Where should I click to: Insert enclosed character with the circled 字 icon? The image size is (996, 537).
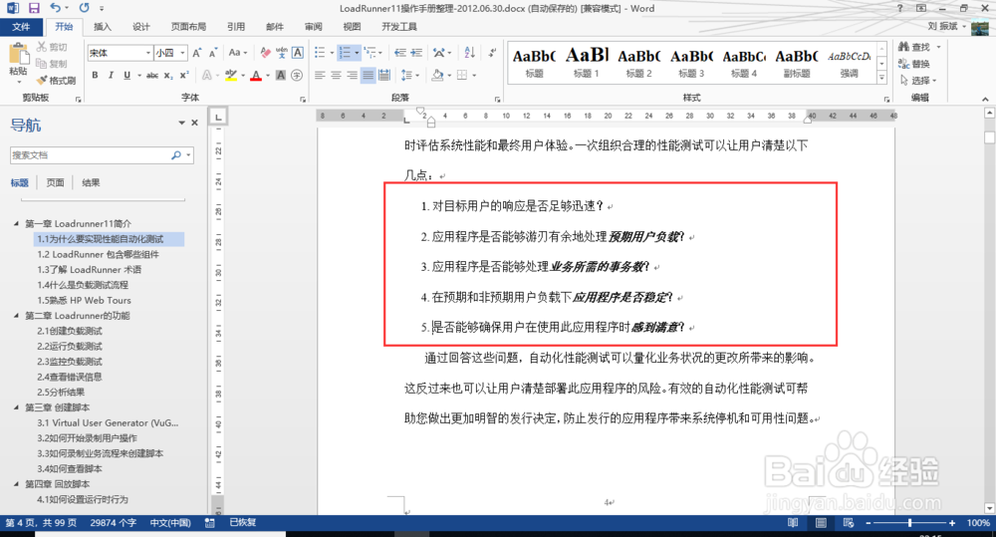(297, 75)
